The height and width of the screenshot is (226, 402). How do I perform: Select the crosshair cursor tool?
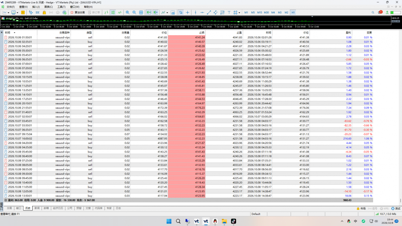coord(187,12)
